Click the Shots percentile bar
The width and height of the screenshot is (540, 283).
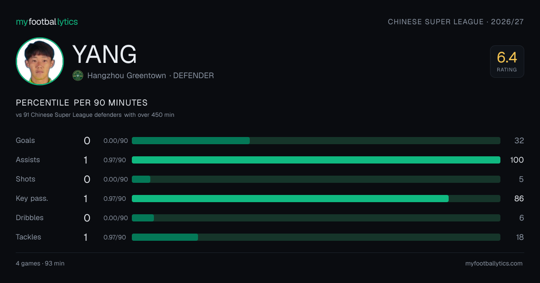point(316,179)
